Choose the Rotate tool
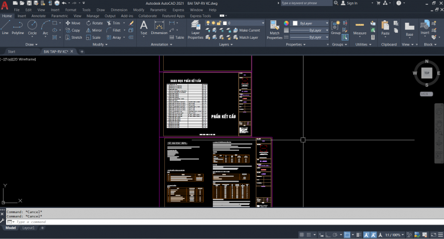Screen dimensions: 444x239 (x=94, y=23)
